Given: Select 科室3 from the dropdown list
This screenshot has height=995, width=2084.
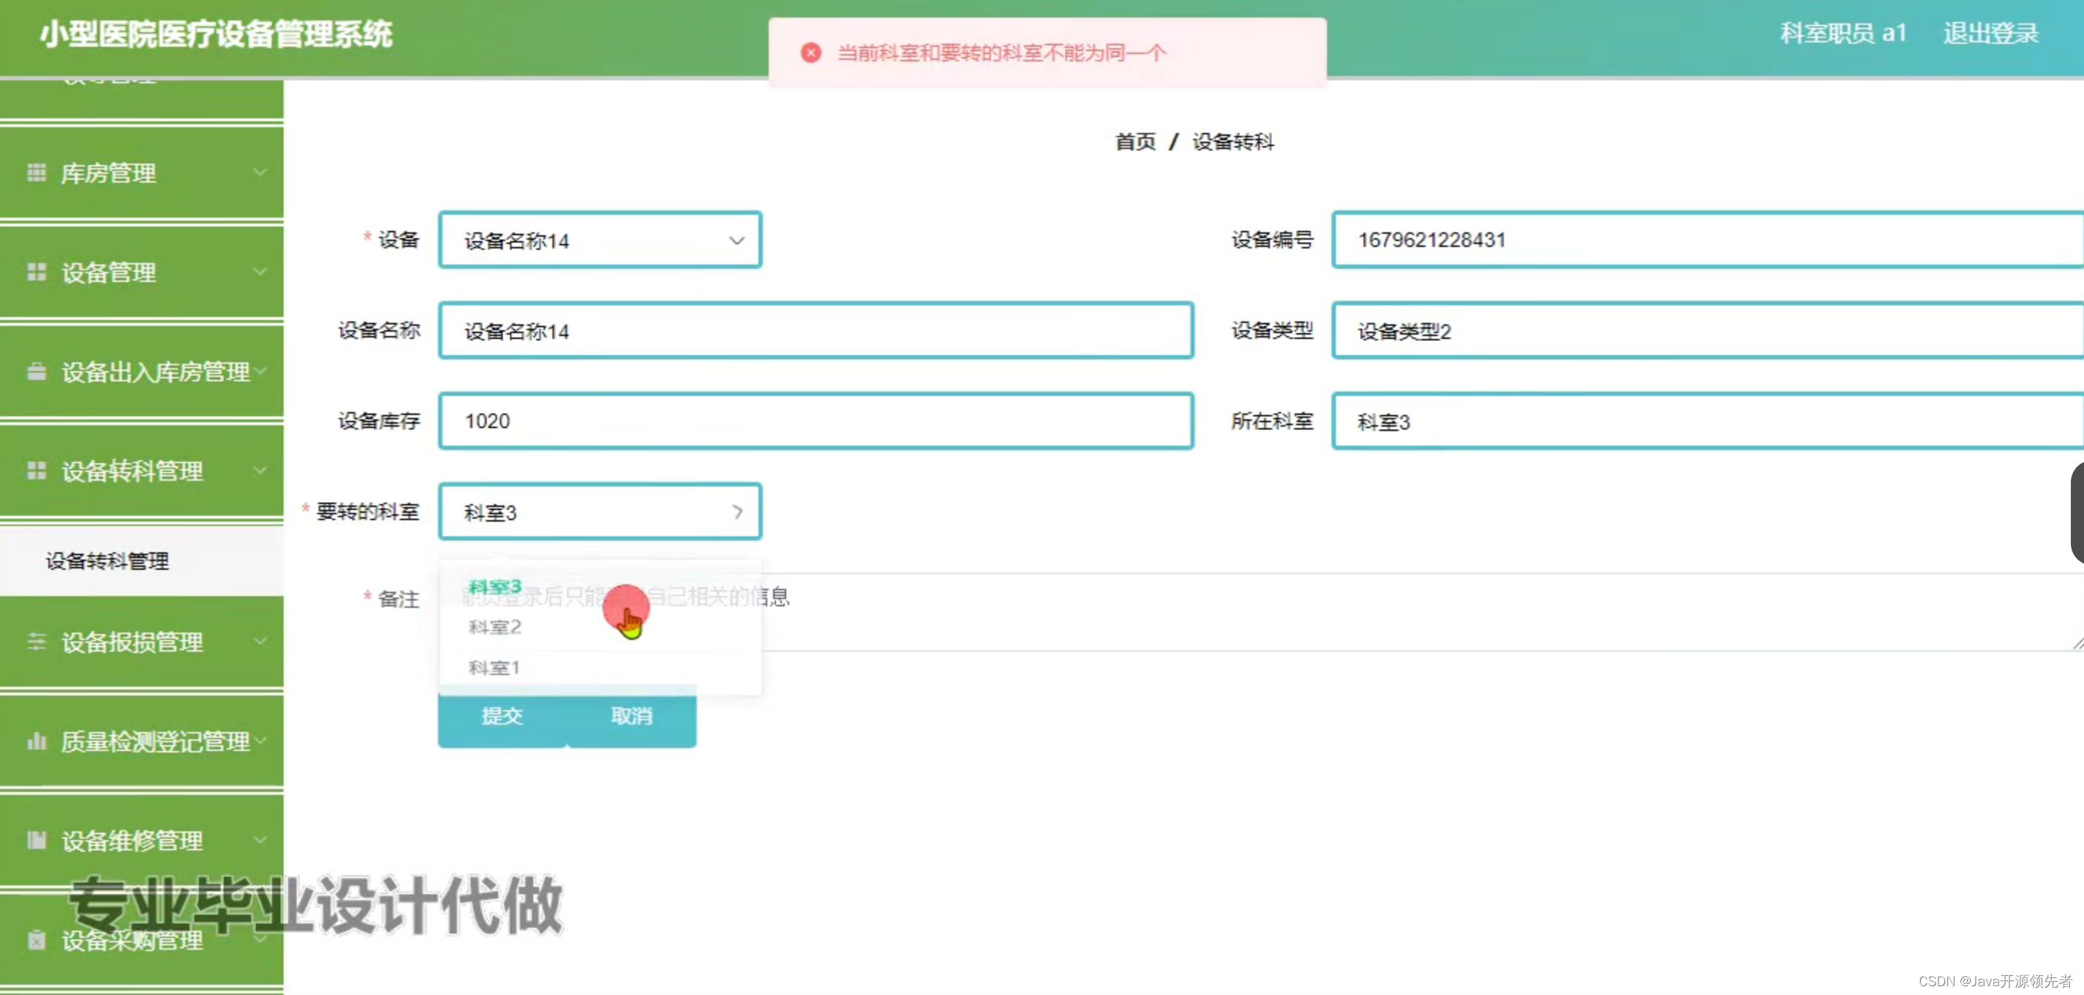Looking at the screenshot, I should pos(599,587).
